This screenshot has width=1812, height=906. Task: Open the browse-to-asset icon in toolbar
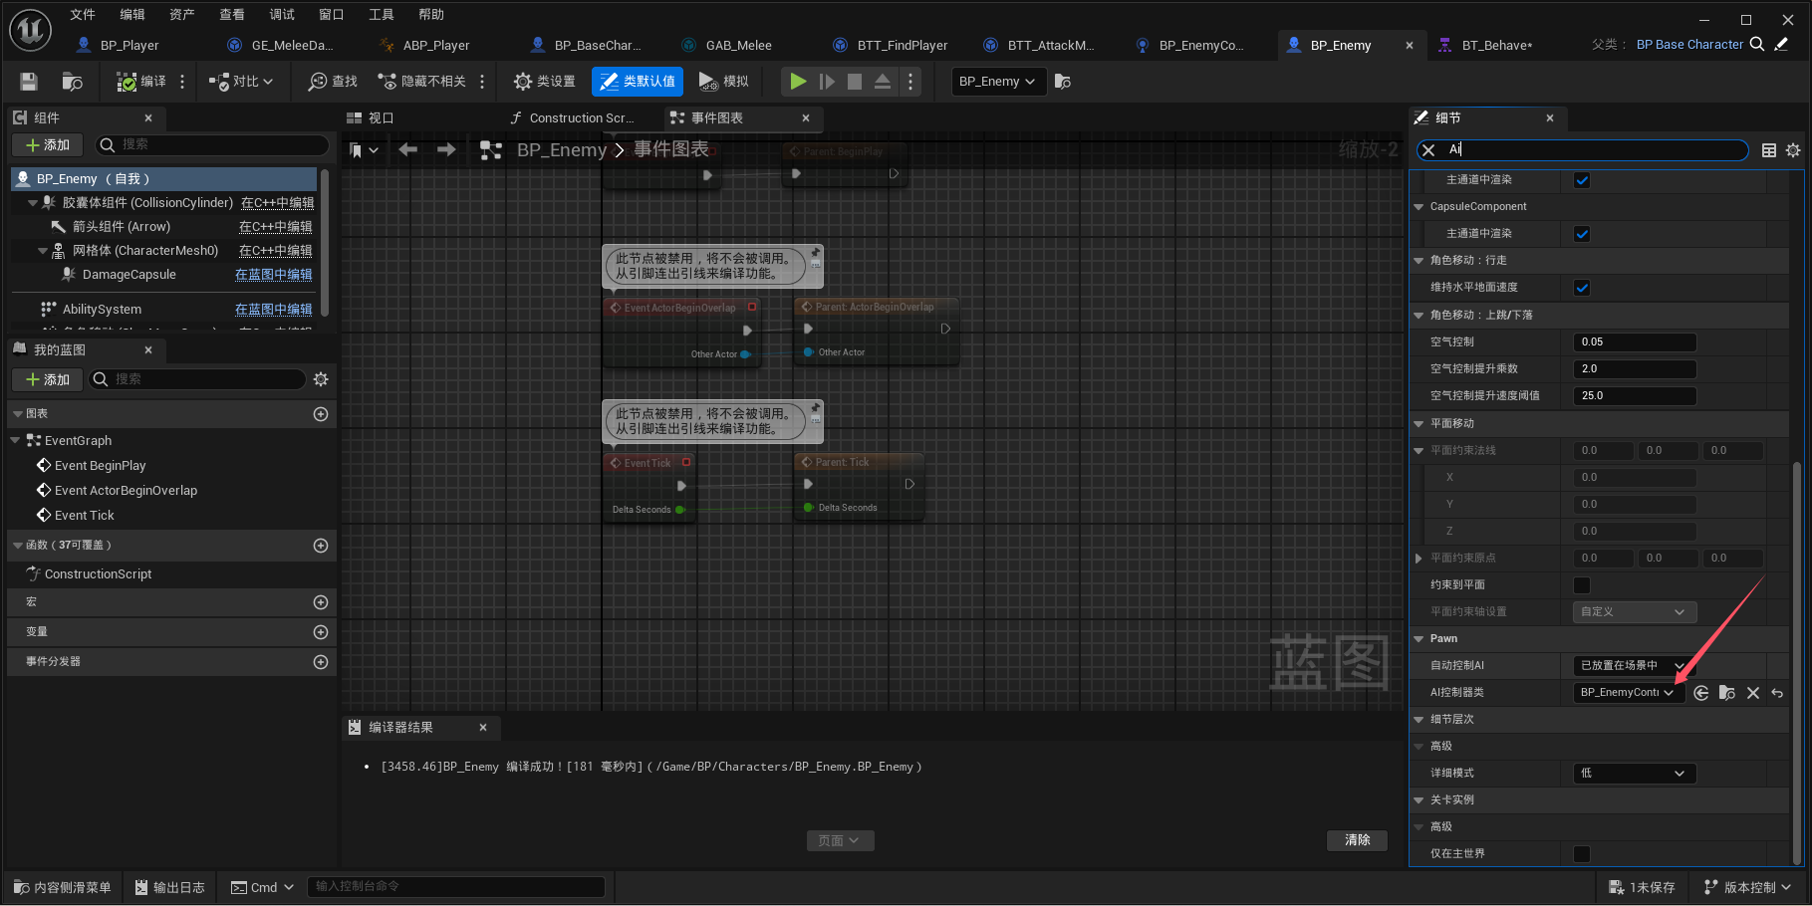[72, 82]
